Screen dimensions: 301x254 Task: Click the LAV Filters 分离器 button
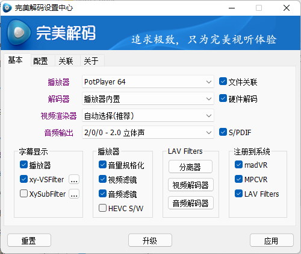point(190,167)
